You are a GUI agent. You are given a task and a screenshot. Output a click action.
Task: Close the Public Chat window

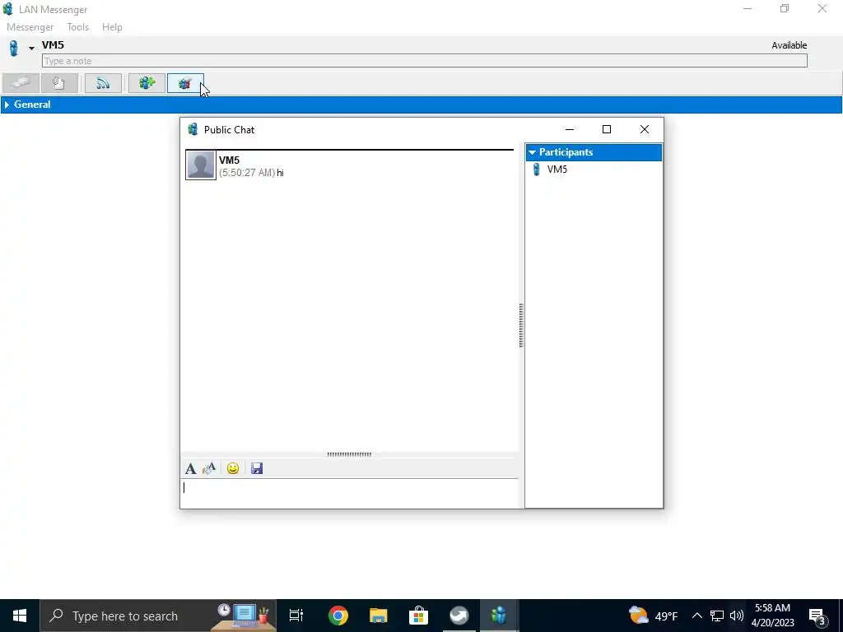coord(644,129)
